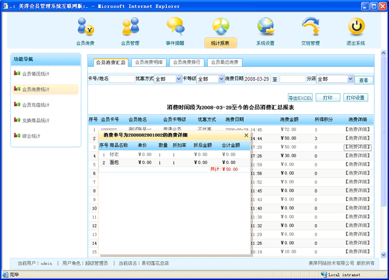Select the 统计报表 pie chart icon
This screenshot has width=389, height=280.
(221, 26)
